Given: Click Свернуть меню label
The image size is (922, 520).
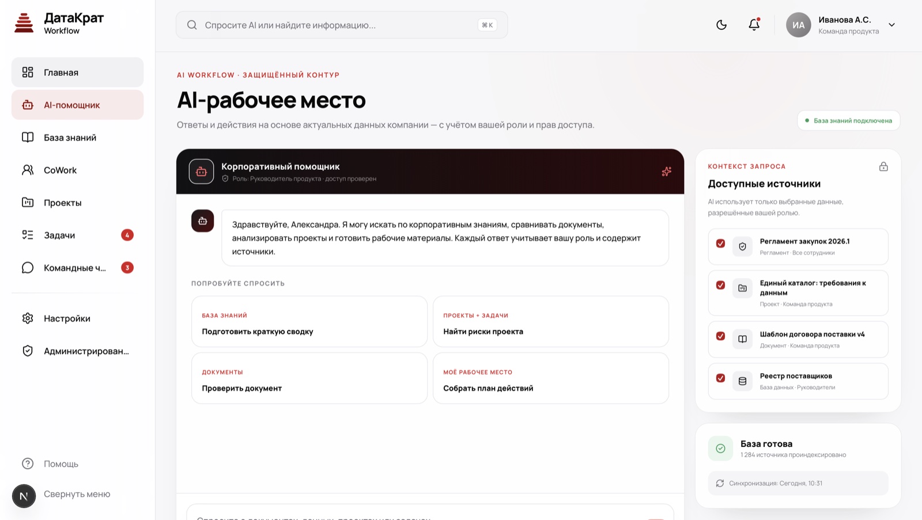Looking at the screenshot, I should point(77,494).
